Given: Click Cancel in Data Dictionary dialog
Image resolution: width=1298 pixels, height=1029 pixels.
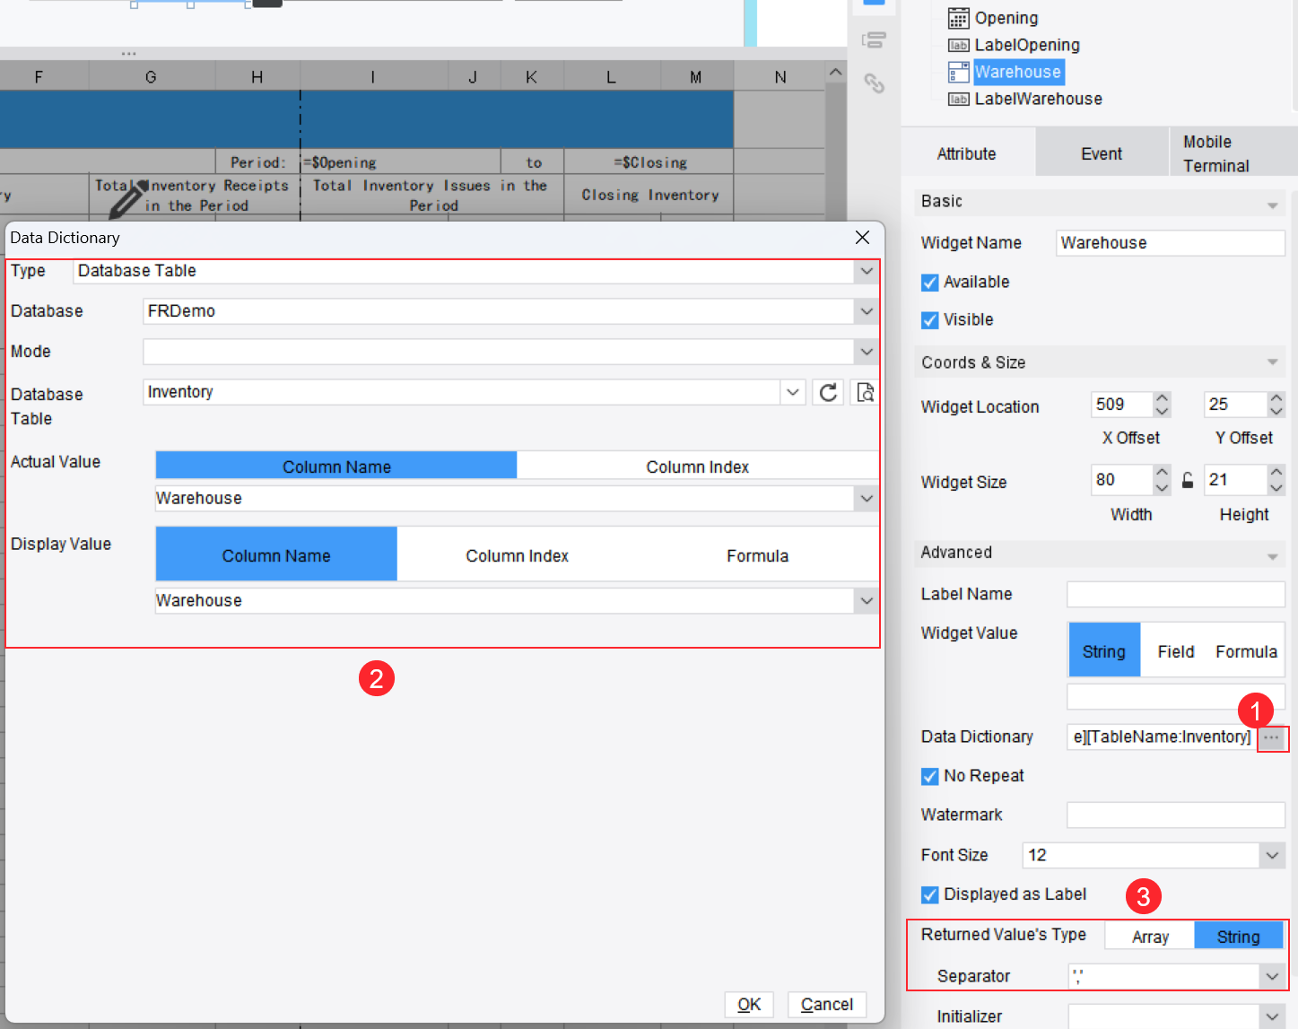Looking at the screenshot, I should [826, 1005].
